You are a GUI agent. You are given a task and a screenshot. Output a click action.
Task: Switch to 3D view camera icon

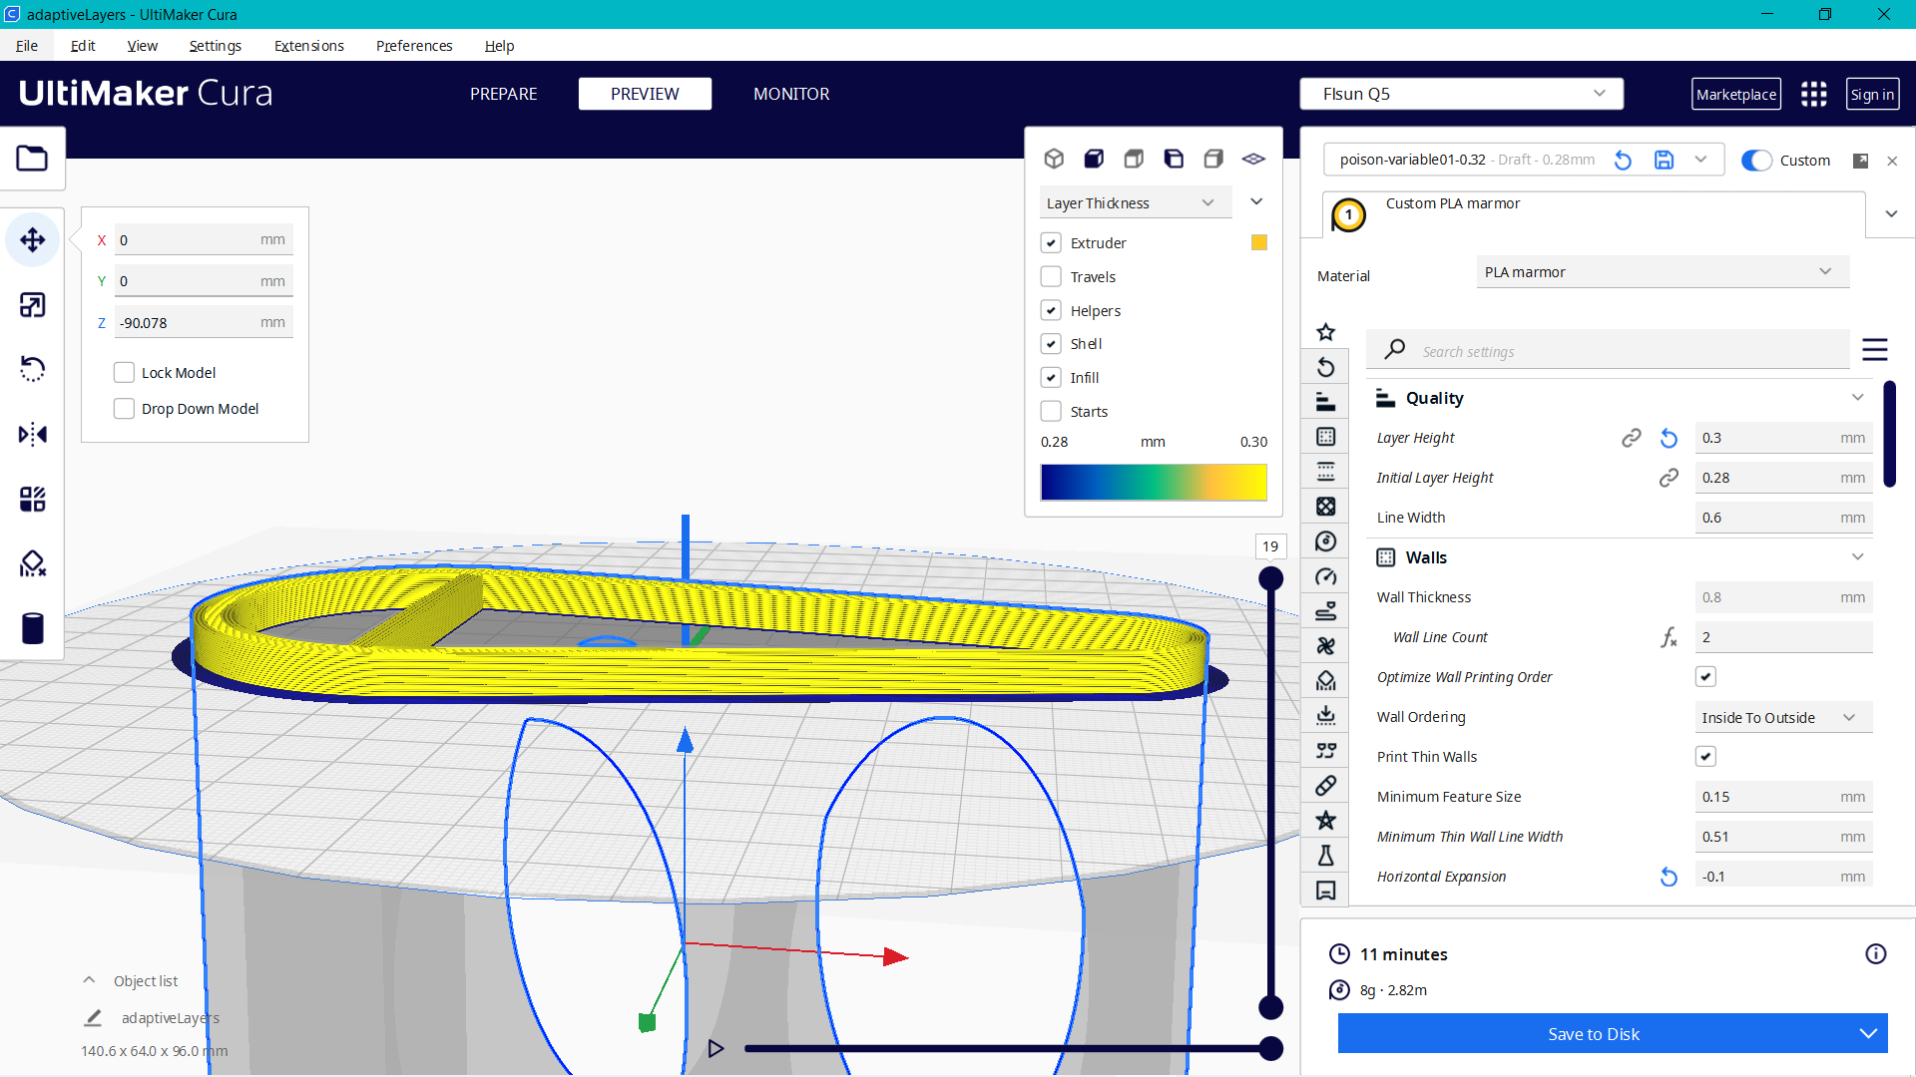(1054, 159)
